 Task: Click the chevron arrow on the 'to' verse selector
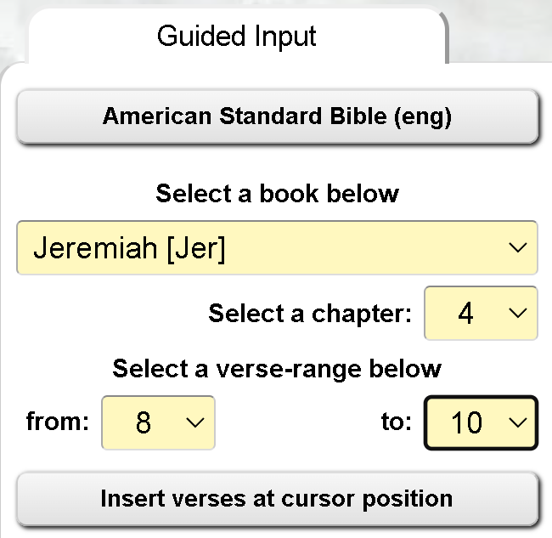(x=516, y=422)
